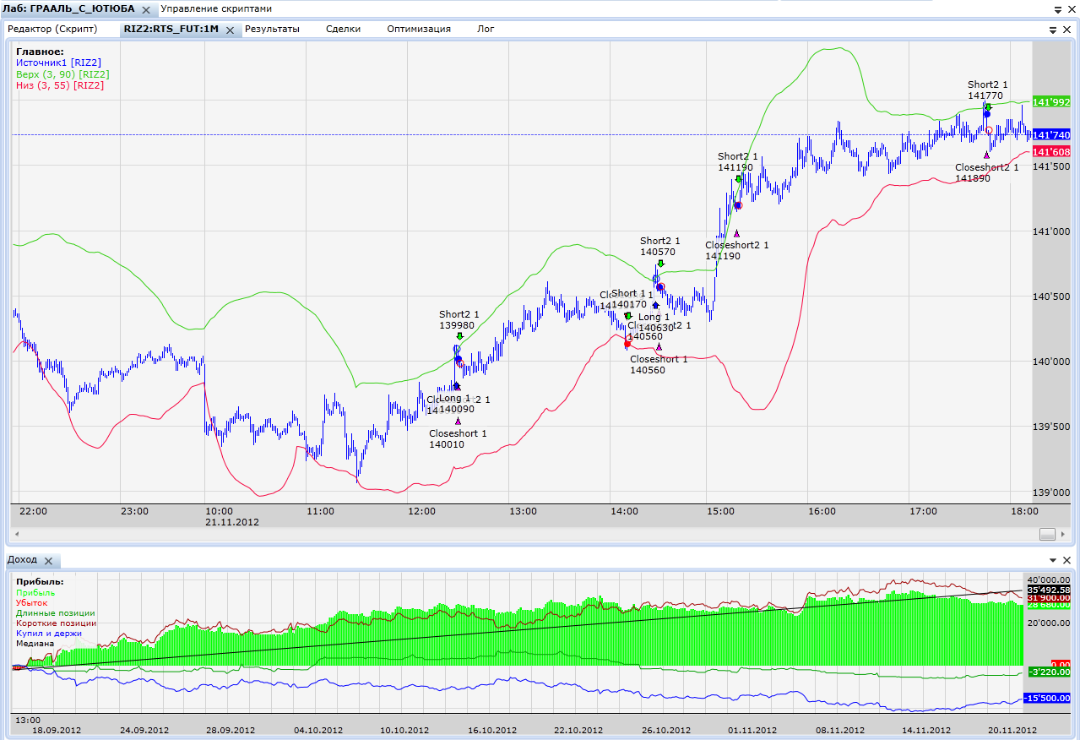The height and width of the screenshot is (740, 1080).
Task: Click magenta triangle above Closeshort 1 140010
Action: tap(458, 421)
